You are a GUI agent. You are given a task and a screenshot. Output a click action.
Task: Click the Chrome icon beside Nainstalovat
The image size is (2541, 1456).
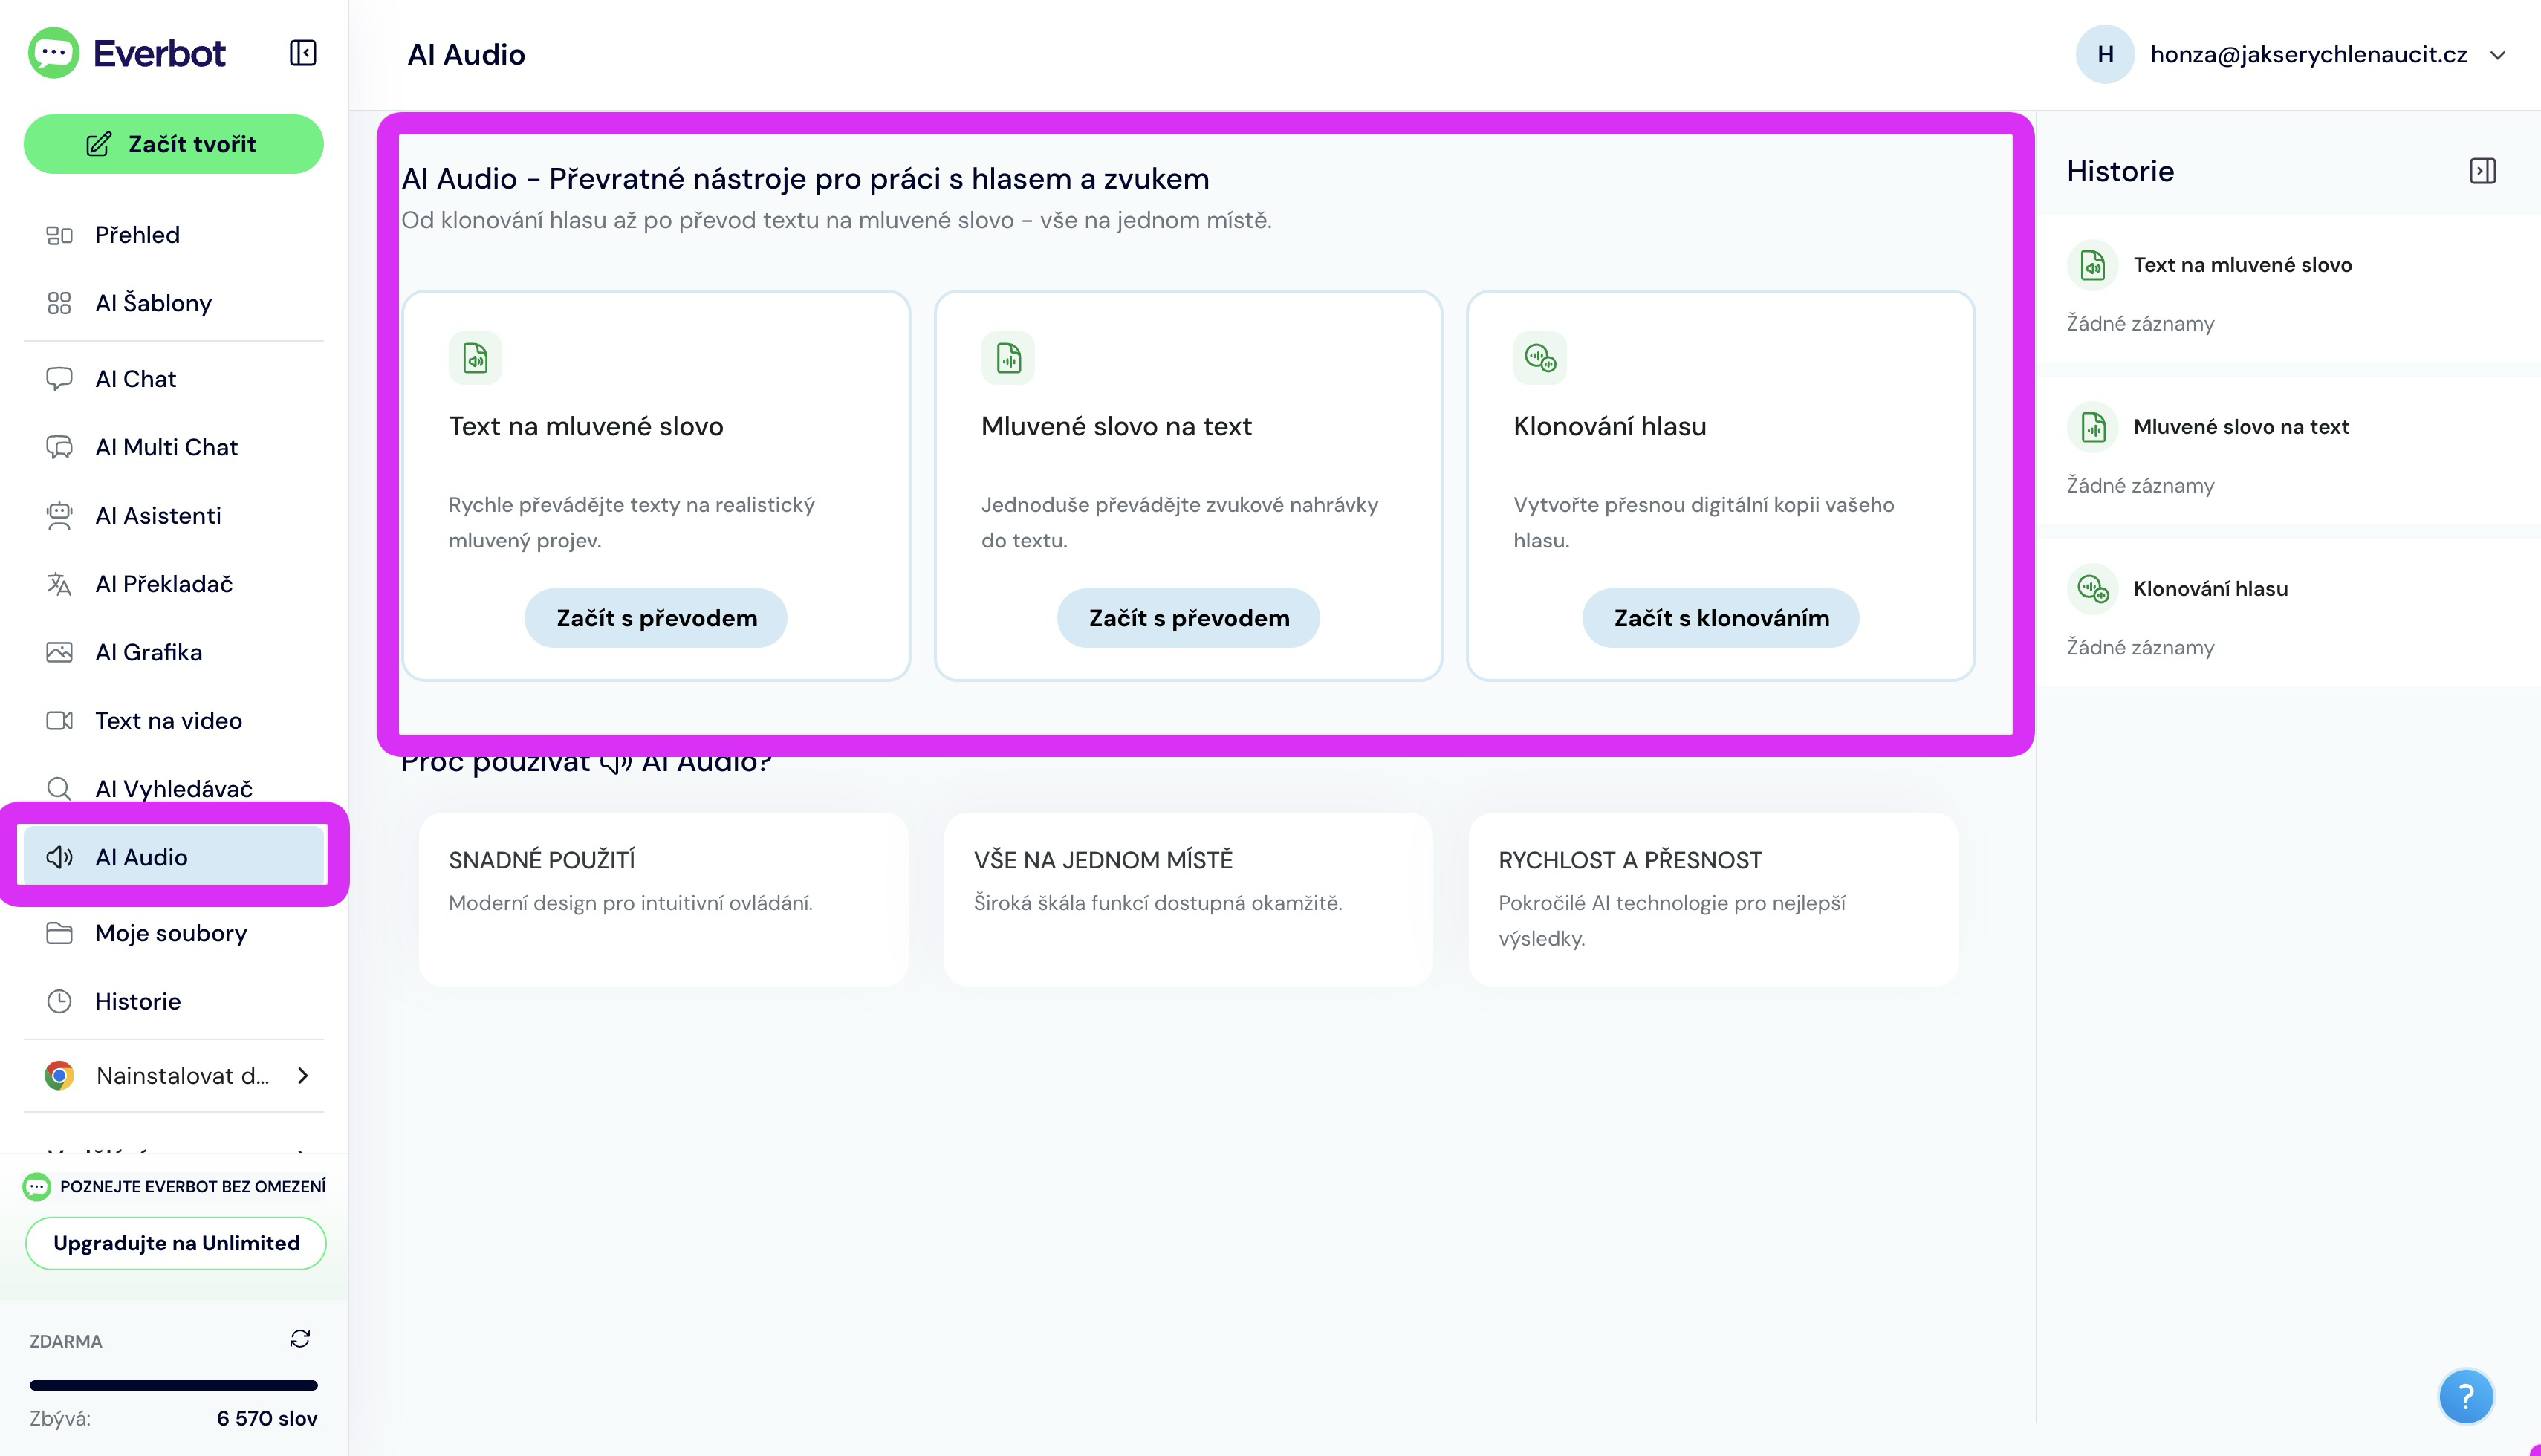[59, 1076]
